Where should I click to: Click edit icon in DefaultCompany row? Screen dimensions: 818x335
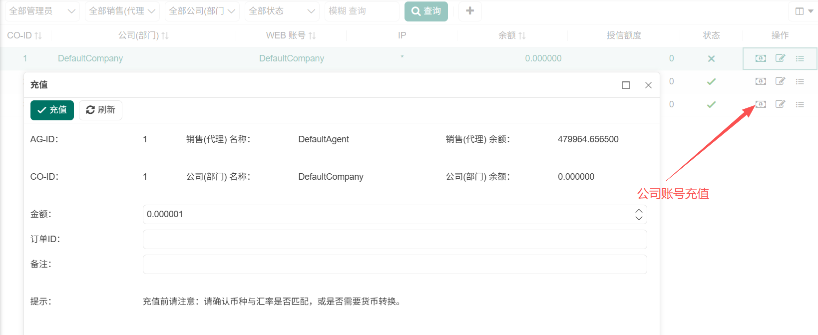pyautogui.click(x=780, y=58)
